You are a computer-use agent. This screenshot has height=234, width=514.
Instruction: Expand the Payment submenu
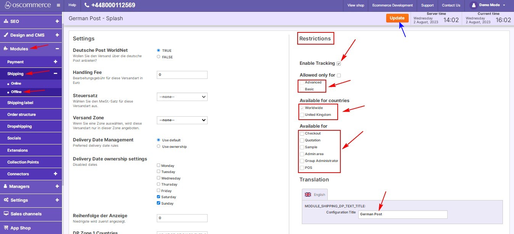pyautogui.click(x=55, y=62)
